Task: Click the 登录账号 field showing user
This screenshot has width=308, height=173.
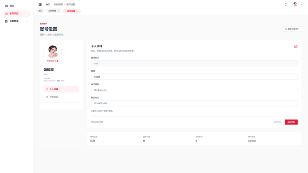Action: point(194,63)
